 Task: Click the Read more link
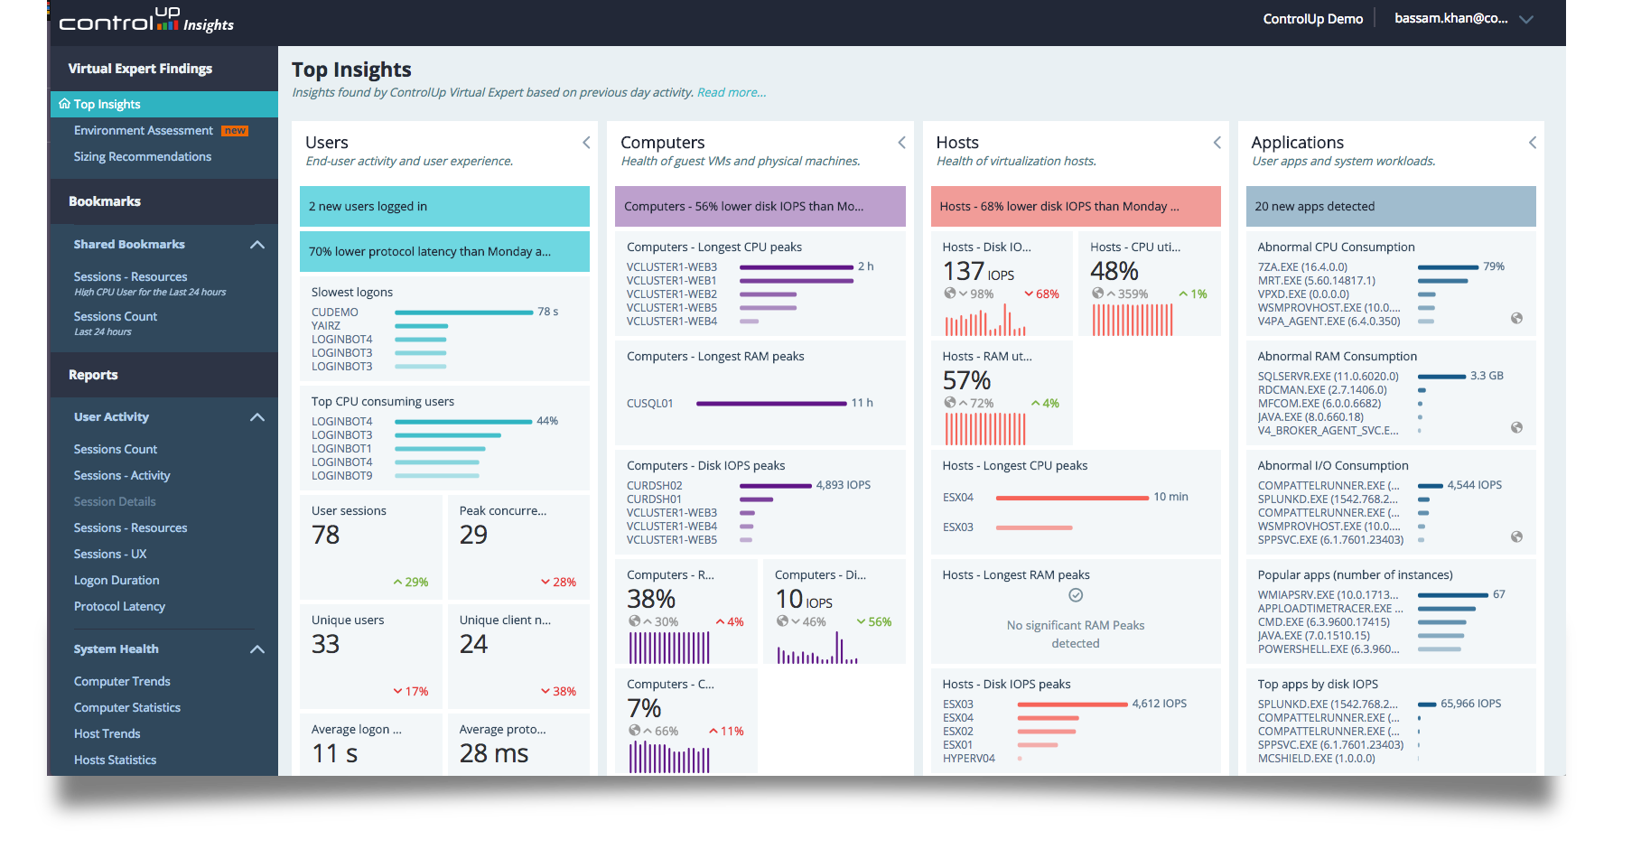click(x=732, y=93)
